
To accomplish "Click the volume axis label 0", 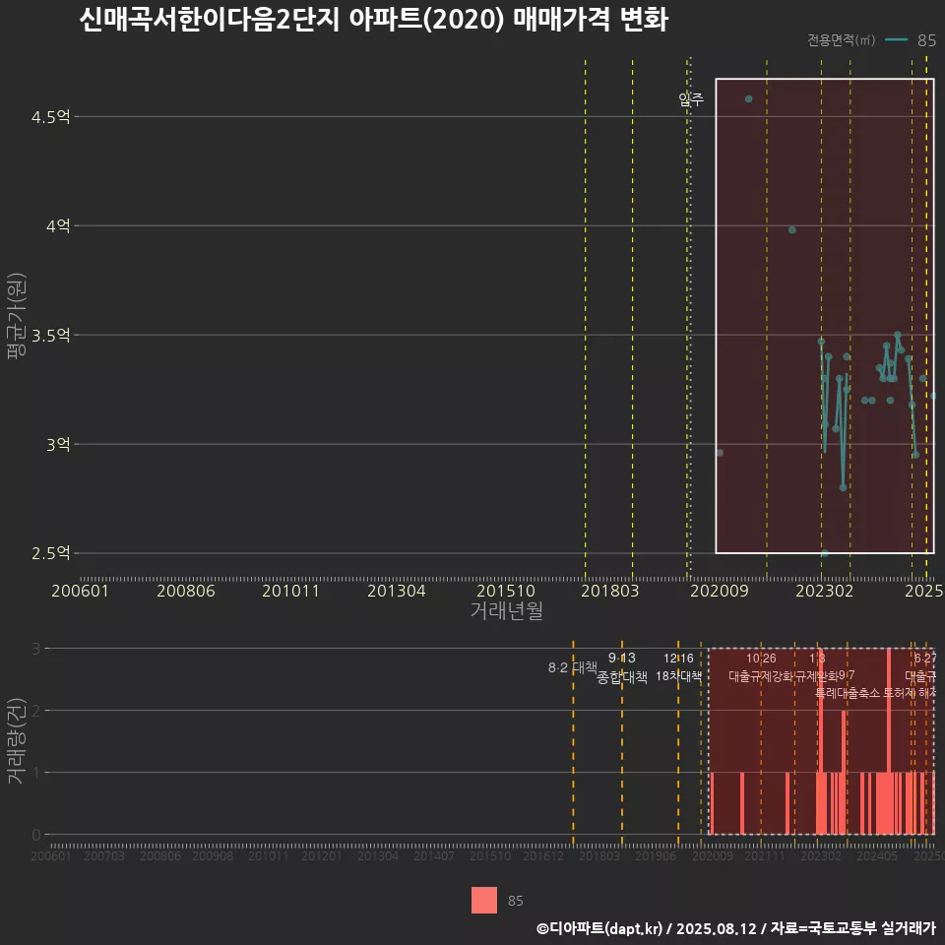I will (36, 835).
